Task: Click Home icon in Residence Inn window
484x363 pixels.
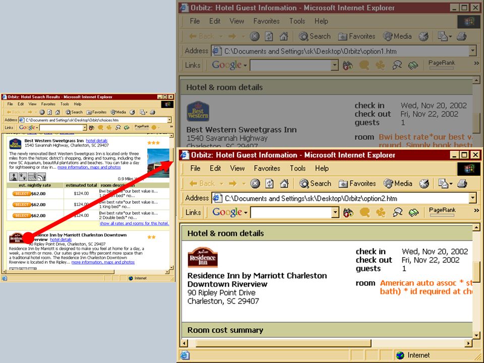Action: 284,184
